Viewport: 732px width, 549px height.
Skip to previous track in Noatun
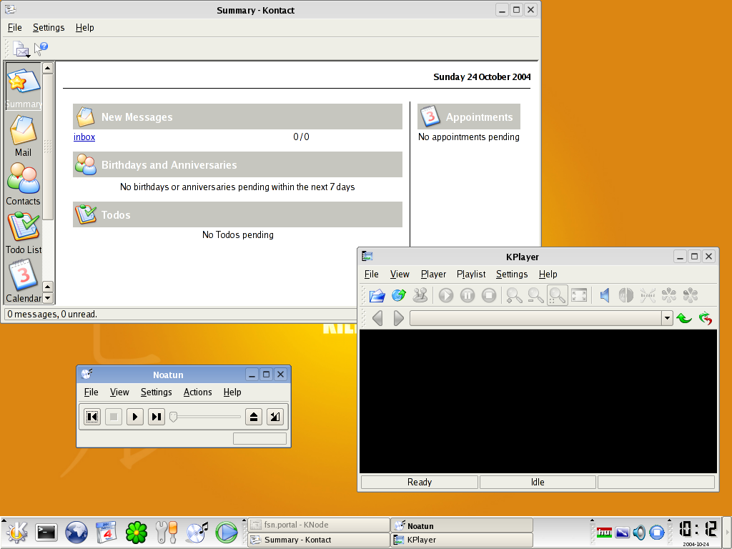(92, 417)
